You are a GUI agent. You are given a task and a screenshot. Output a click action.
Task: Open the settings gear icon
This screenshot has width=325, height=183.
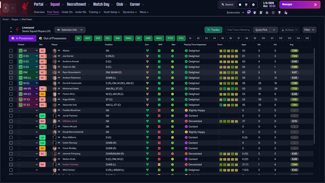click(253, 5)
